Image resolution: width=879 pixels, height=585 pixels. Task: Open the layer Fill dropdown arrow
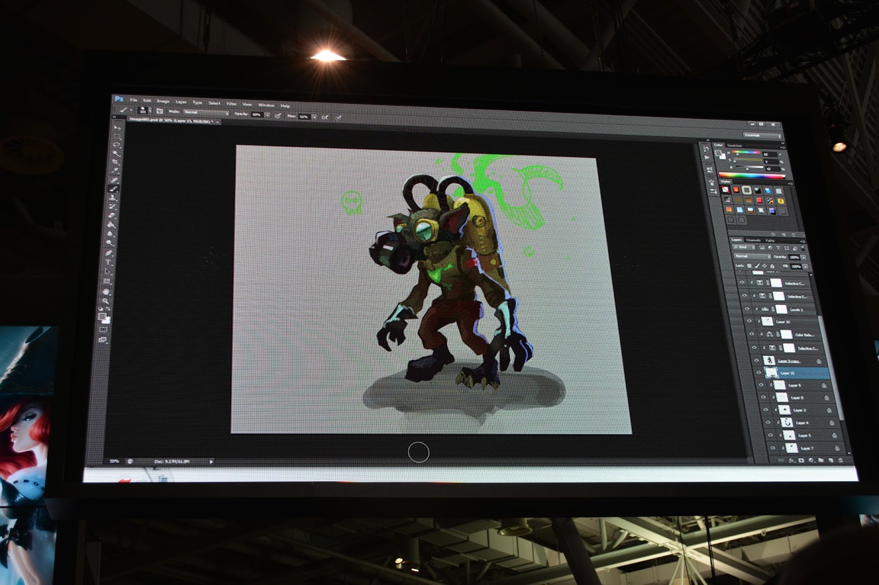(805, 267)
